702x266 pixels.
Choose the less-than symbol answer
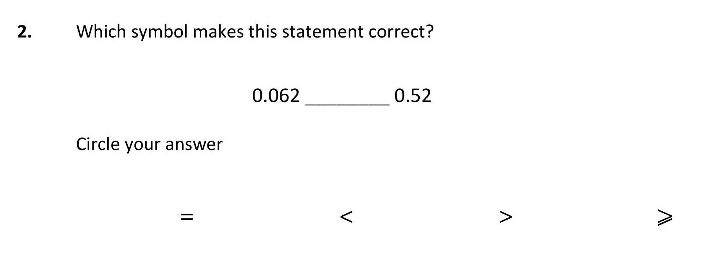point(346,217)
